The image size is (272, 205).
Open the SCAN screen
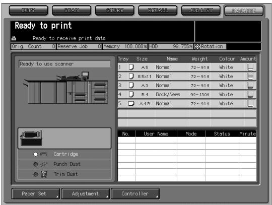(72, 10)
